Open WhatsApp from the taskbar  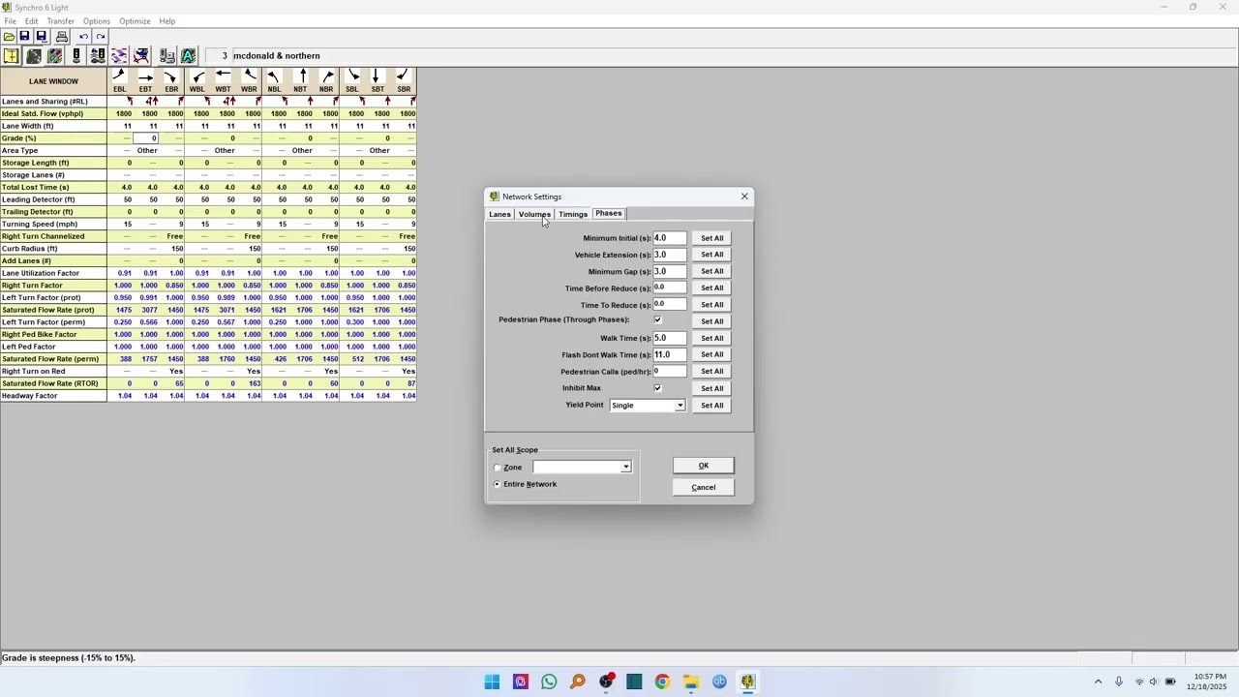pyautogui.click(x=549, y=682)
